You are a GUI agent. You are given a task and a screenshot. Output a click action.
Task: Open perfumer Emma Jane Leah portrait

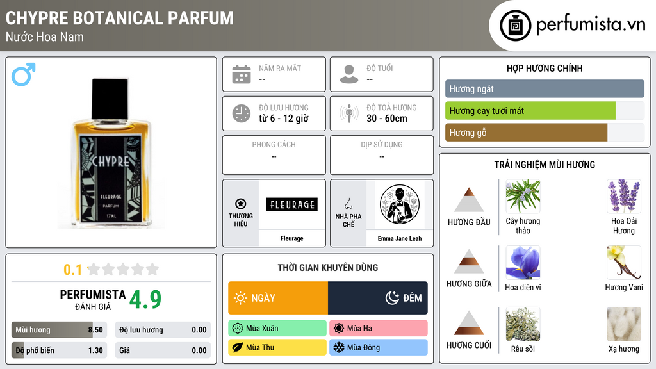point(400,205)
